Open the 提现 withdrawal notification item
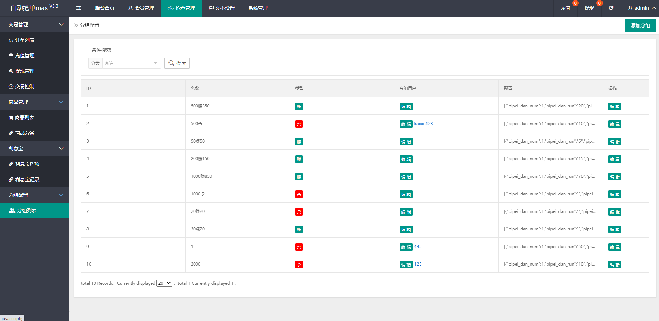The width and height of the screenshot is (659, 321). click(589, 8)
